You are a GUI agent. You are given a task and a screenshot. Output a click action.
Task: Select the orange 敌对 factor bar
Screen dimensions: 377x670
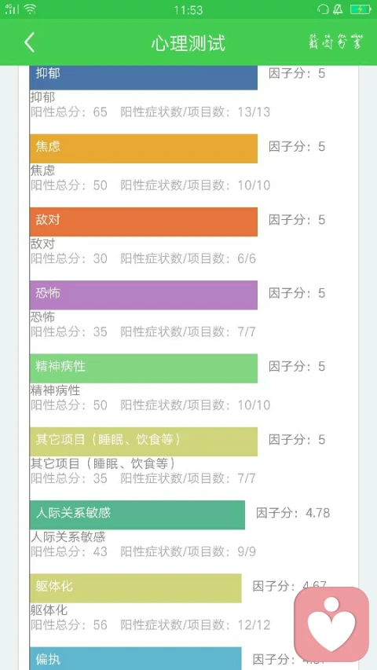coord(144,222)
